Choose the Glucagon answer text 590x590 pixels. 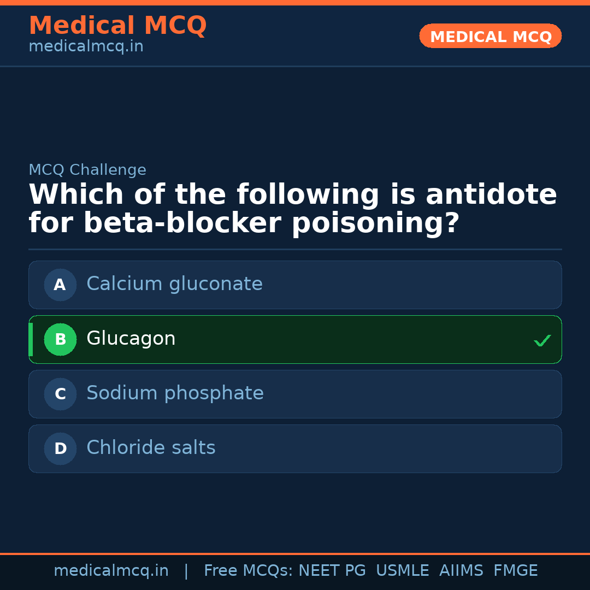coord(131,339)
